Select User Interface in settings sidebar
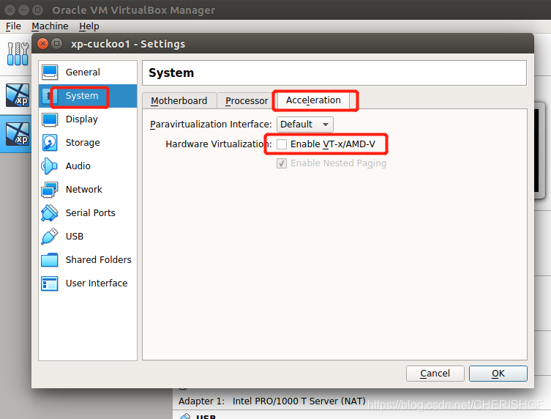Screen dimensions: 551x419 pyautogui.click(x=88, y=283)
